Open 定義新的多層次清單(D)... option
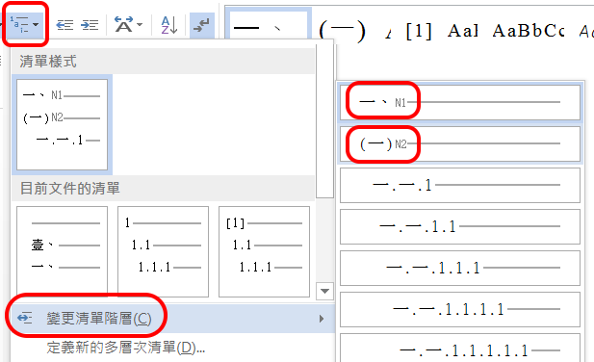Viewport: 594px width, 362px height. (x=126, y=348)
